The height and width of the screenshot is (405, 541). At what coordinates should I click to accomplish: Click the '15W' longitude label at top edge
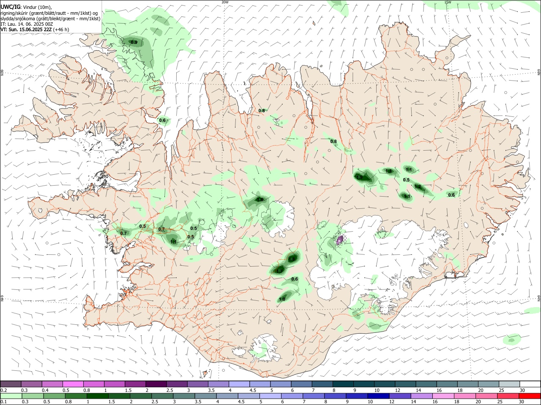tap(448, 2)
